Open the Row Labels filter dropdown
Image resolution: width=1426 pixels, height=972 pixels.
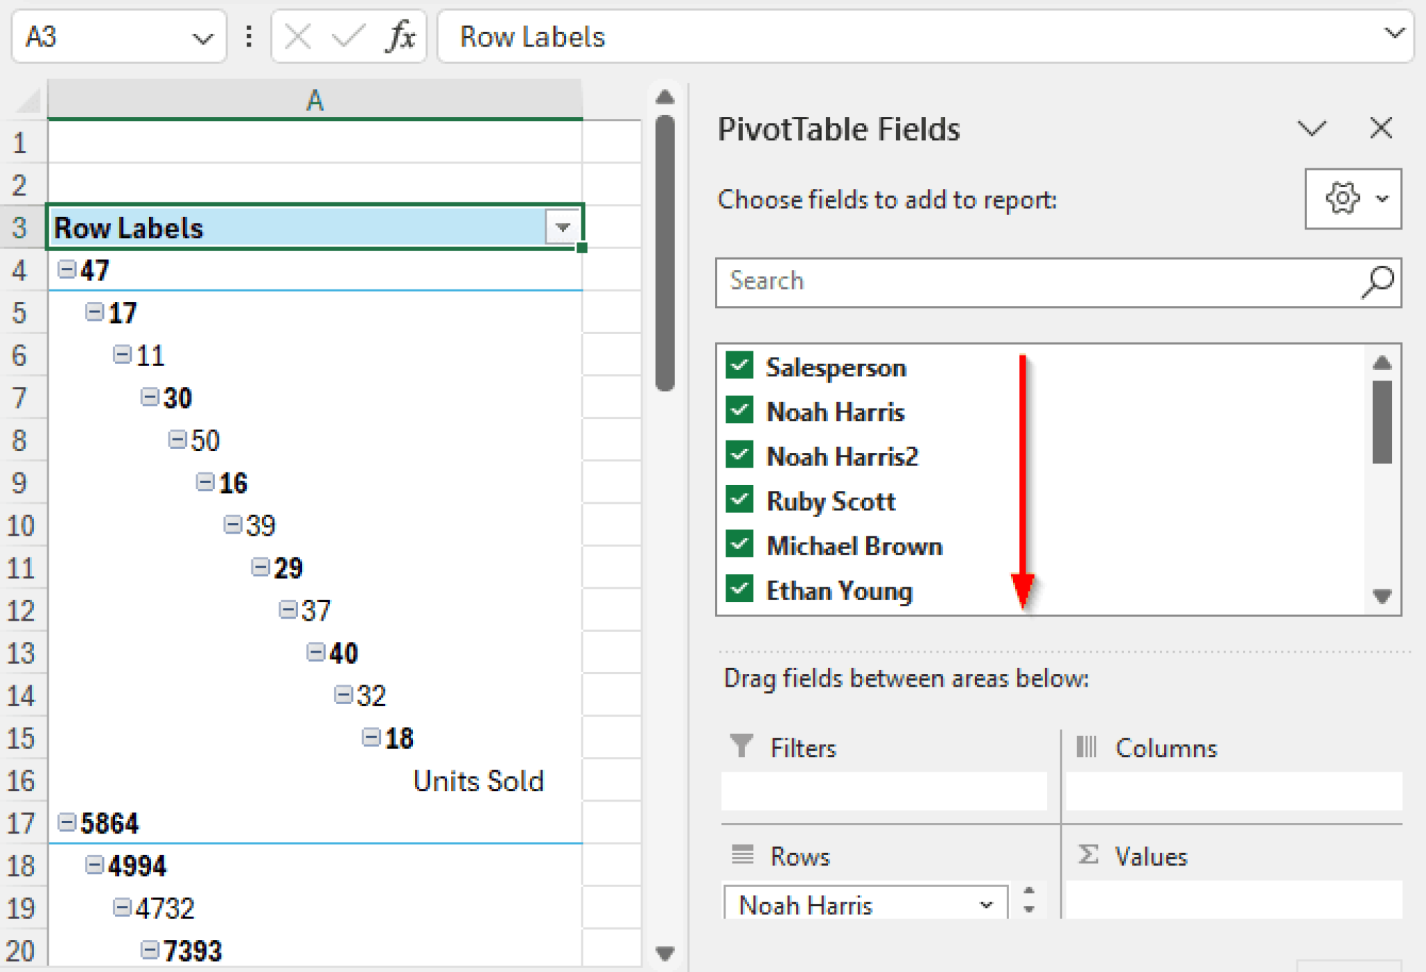point(561,227)
